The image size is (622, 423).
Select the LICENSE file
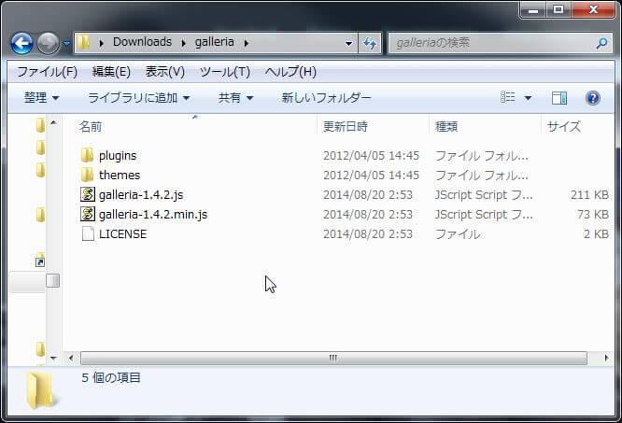tap(121, 233)
